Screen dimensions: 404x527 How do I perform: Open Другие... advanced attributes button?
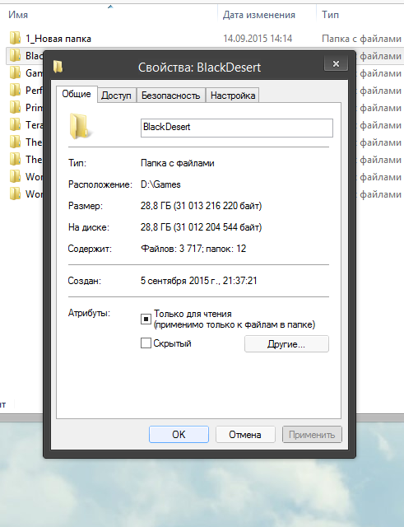286,344
